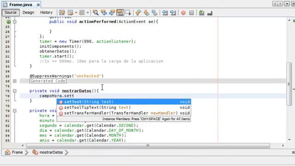Select the Frame.java editor tab

point(21,5)
